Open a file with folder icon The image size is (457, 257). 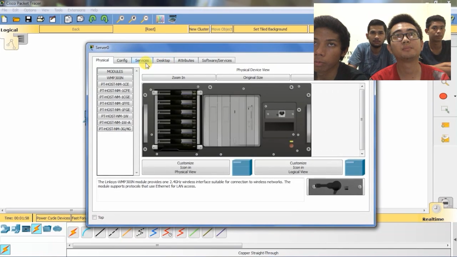pos(16,19)
